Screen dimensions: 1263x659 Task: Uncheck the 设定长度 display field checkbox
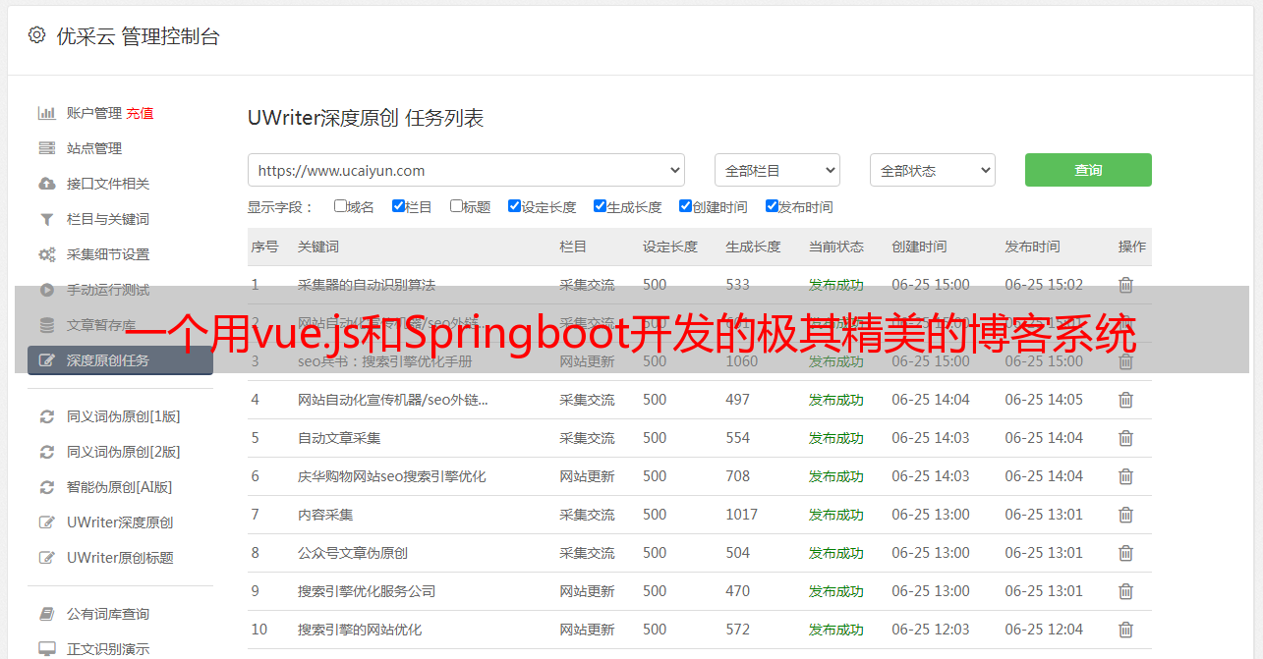click(x=514, y=206)
